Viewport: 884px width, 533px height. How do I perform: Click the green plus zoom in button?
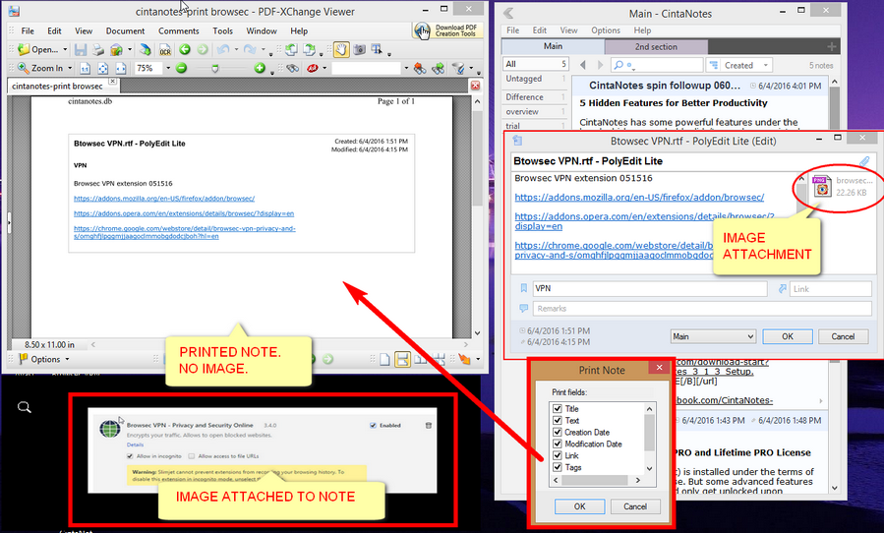[x=260, y=68]
